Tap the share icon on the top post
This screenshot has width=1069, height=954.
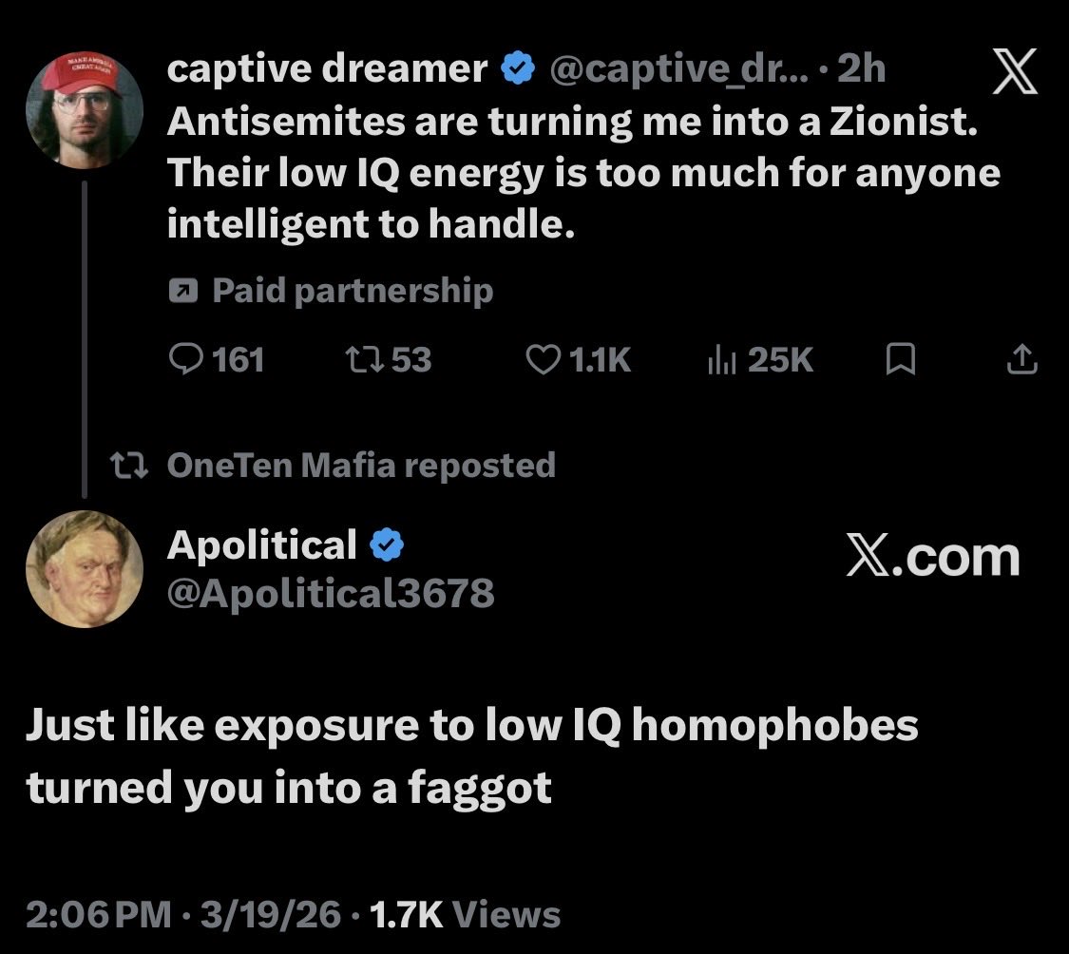[1021, 359]
